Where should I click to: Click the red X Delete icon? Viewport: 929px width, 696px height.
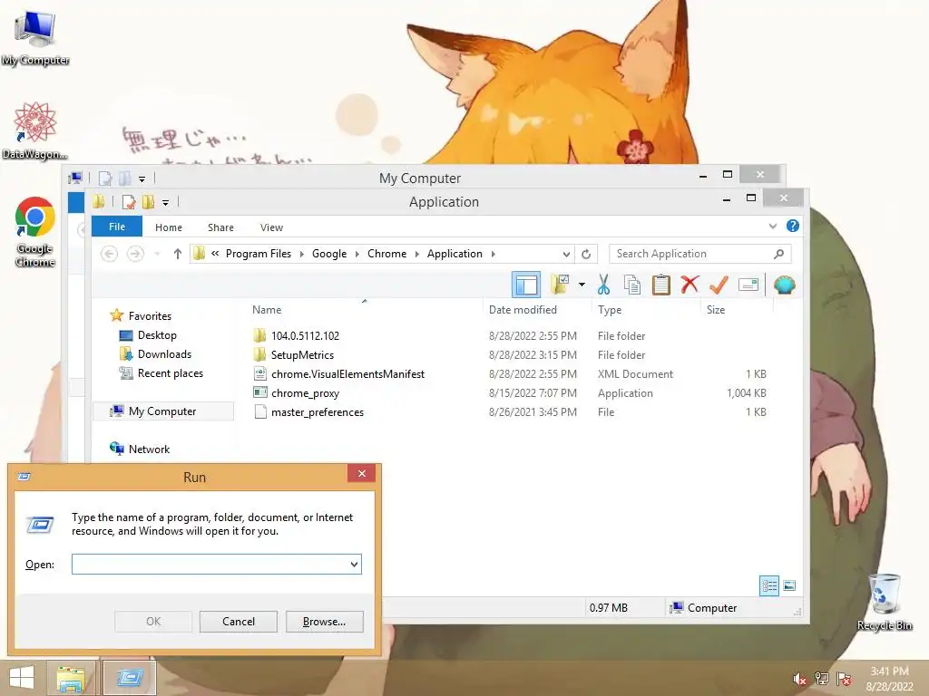(x=689, y=284)
